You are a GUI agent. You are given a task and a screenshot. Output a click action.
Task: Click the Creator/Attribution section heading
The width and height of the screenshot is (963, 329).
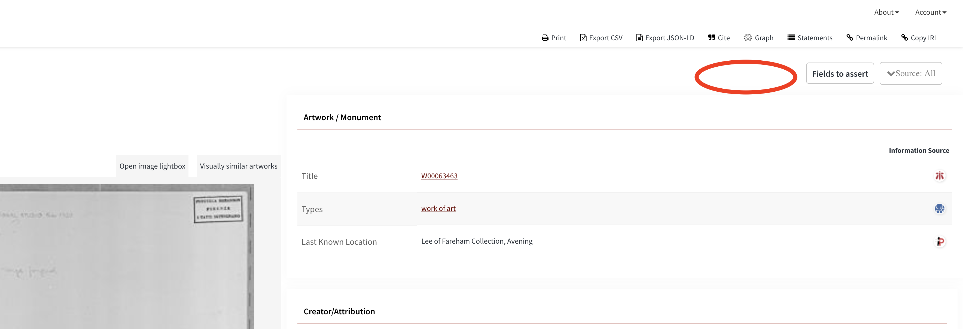pyautogui.click(x=339, y=311)
